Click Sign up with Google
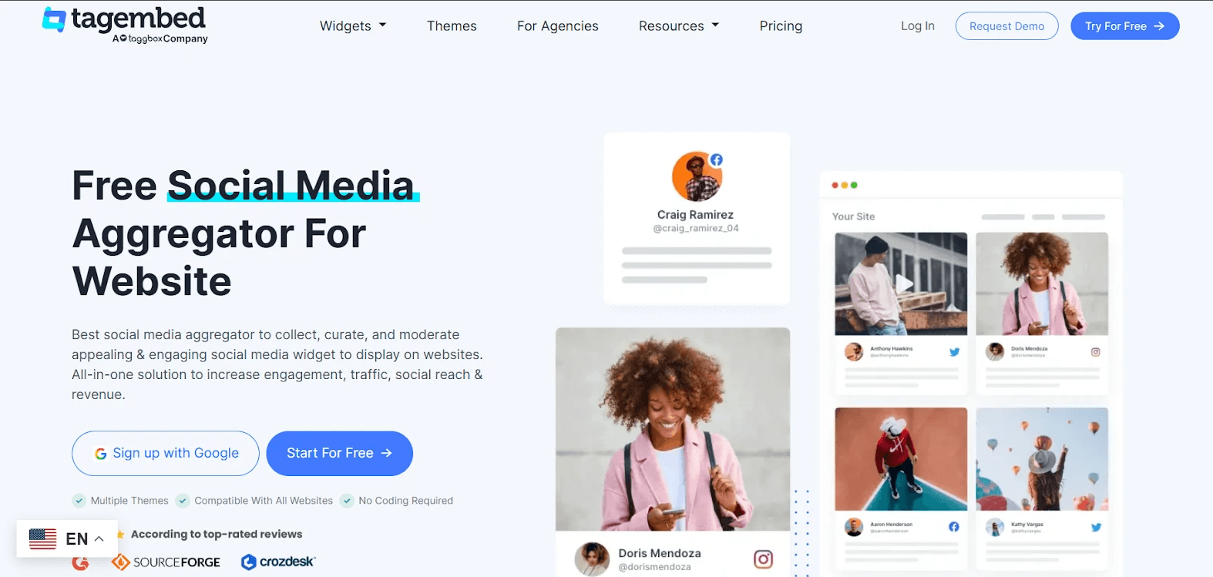Screen dimensions: 1213x577 tap(166, 453)
